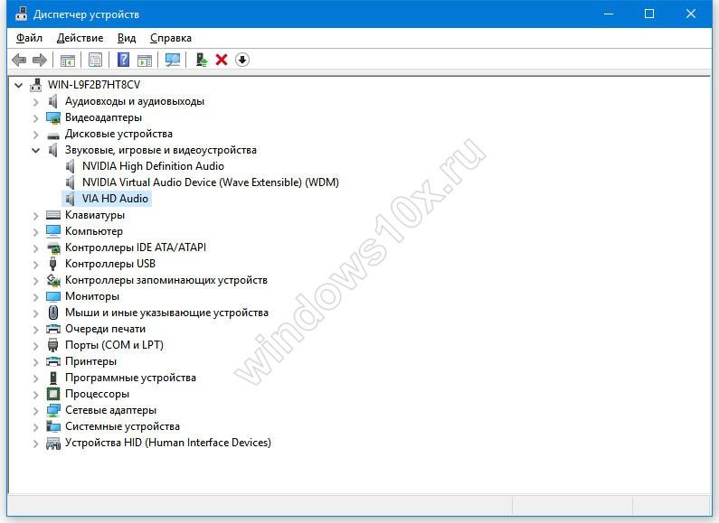Collapse the WIN-L9F2B7HT8CV root node
The width and height of the screenshot is (719, 523).
tap(19, 85)
